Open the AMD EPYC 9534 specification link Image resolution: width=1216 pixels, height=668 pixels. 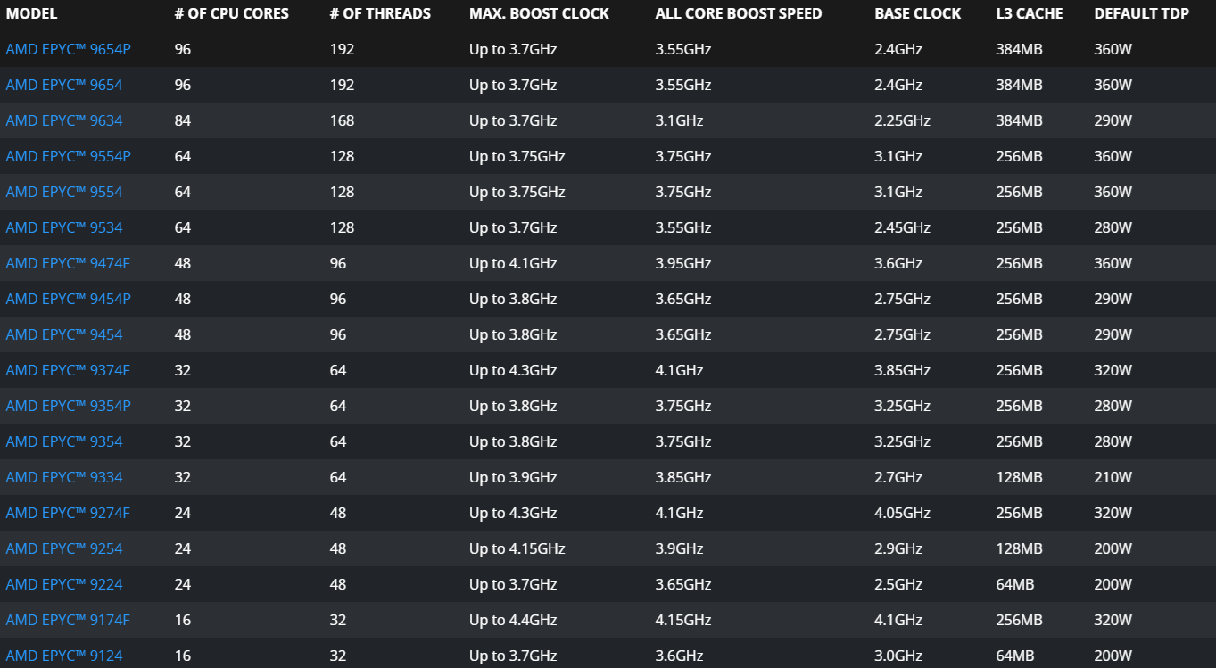tap(64, 227)
